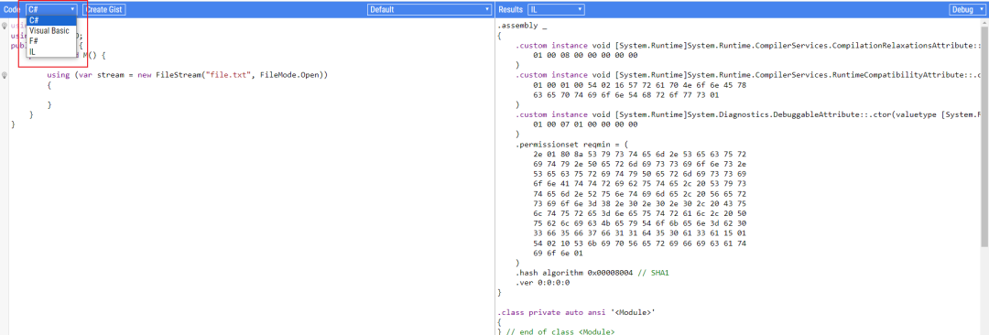Click the lightbulb hint icon beside the first using line

[x=5, y=26]
